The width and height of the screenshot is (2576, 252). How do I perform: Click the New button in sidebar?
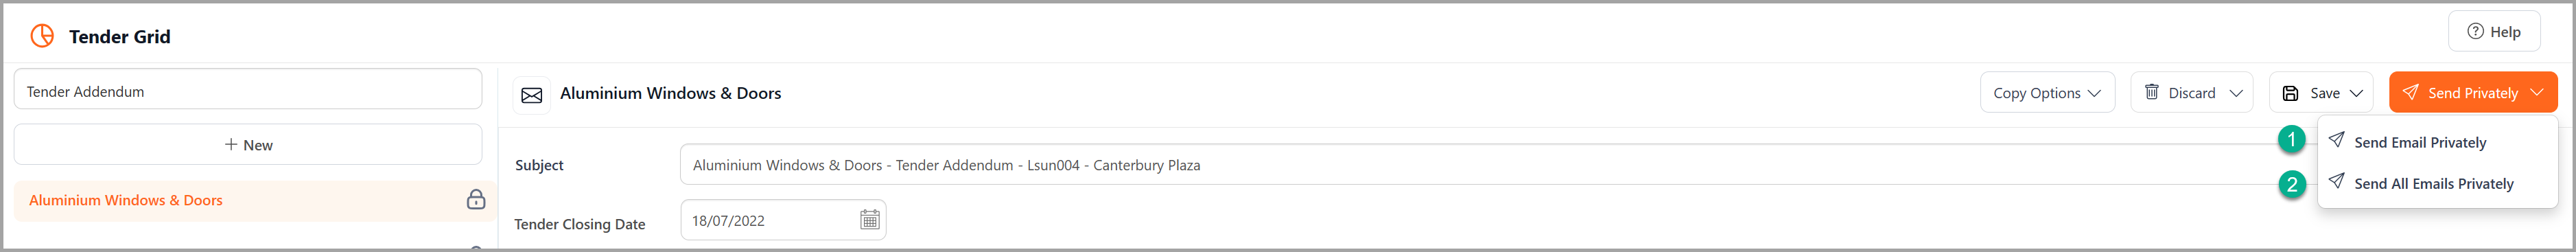(x=248, y=145)
